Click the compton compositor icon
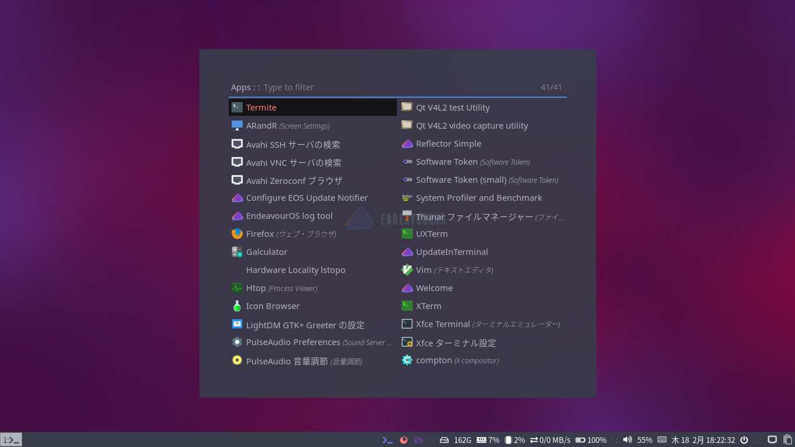Viewport: 795px width, 447px height. click(x=407, y=360)
